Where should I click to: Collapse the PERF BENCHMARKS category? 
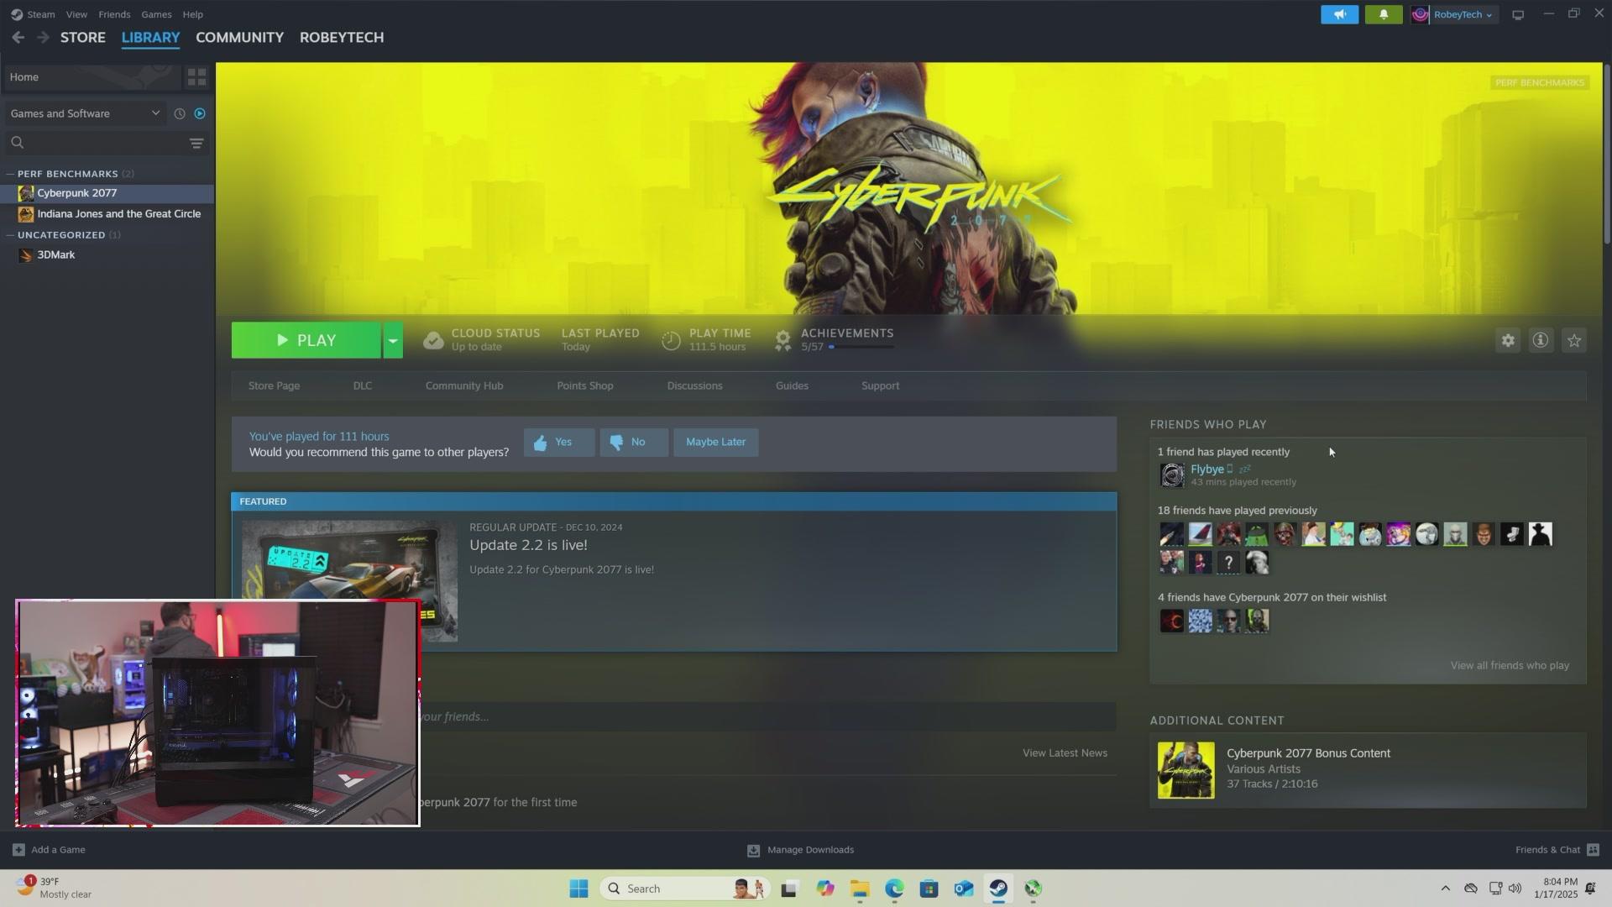(x=10, y=174)
